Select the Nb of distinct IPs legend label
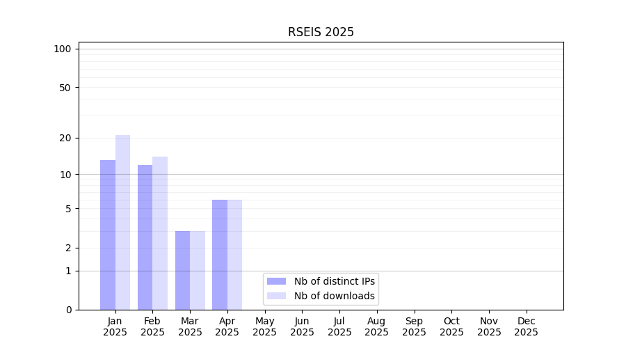The image size is (626, 348). 334,281
